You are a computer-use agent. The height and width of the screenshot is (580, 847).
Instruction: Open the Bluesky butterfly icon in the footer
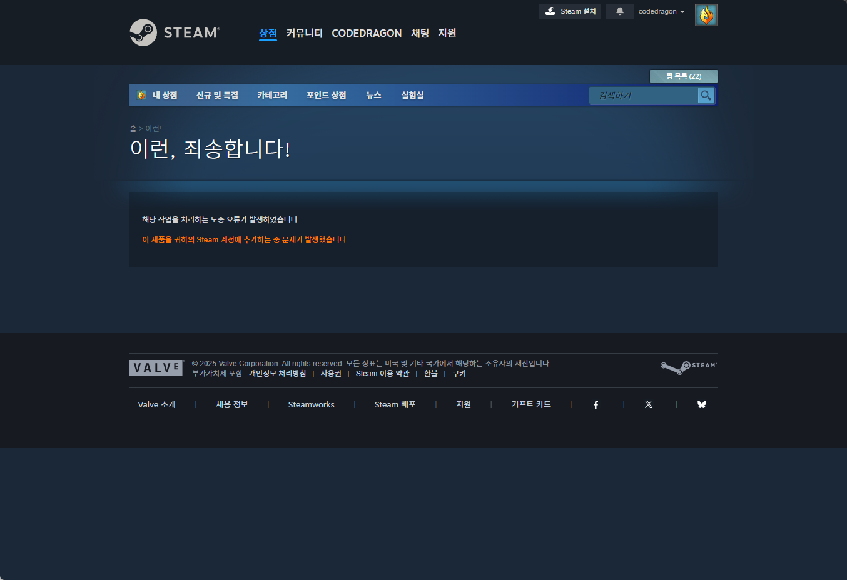point(702,405)
